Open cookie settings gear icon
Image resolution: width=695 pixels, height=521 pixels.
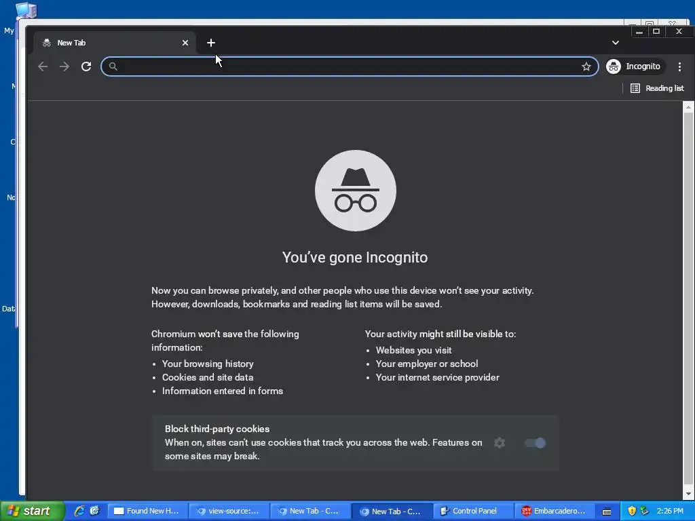point(500,442)
